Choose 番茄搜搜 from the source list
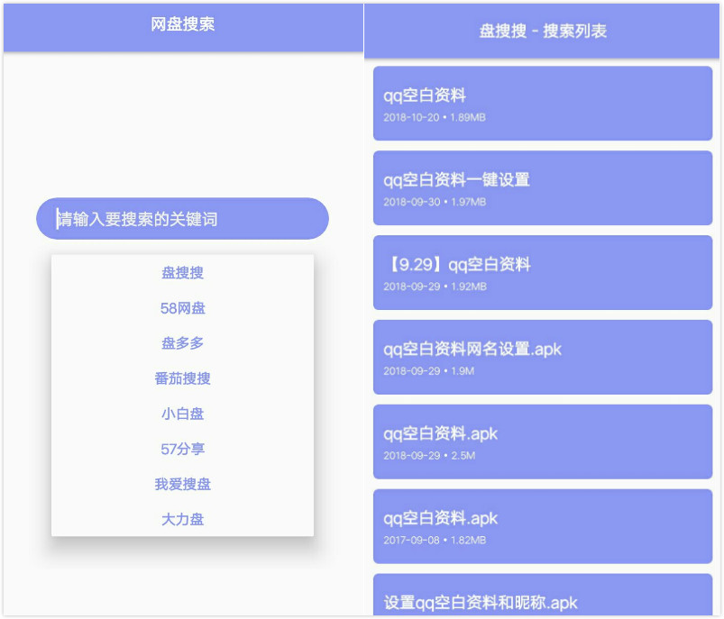The width and height of the screenshot is (724, 619). click(x=182, y=378)
